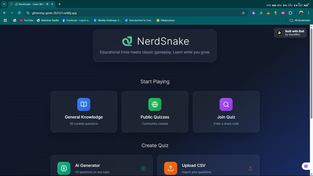313x176 pixels.
Task: Go back to previous page
Action: (x=4, y=13)
